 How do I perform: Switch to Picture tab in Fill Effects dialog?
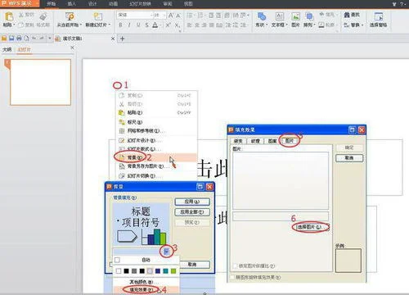click(290, 141)
